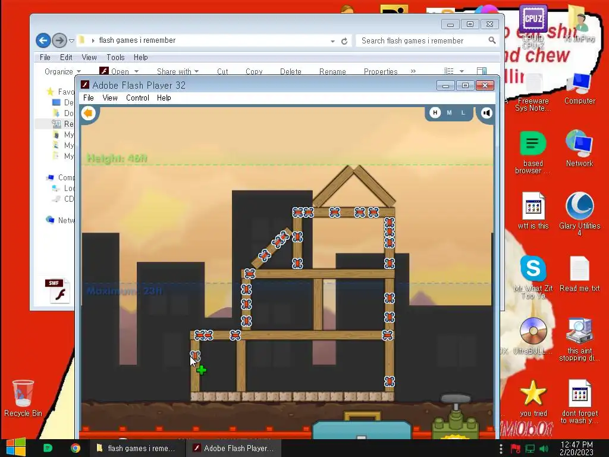The height and width of the screenshot is (457, 609).
Task: Click Explorer back navigation arrow
Action: tap(43, 40)
